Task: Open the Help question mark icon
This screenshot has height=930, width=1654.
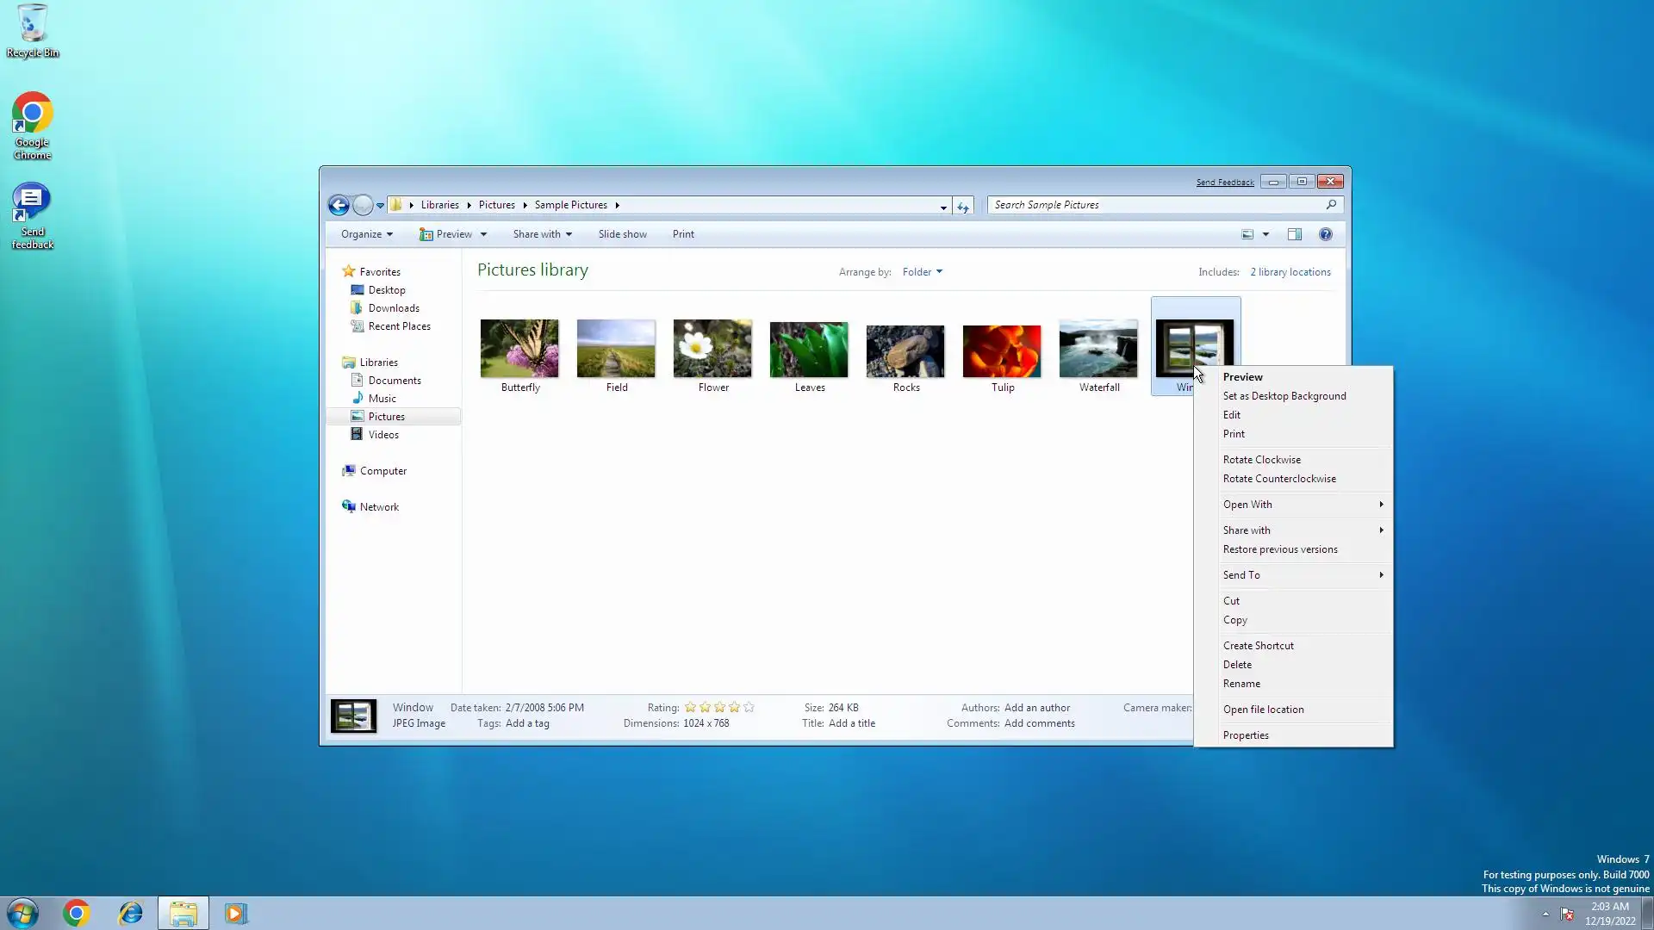Action: [1326, 234]
